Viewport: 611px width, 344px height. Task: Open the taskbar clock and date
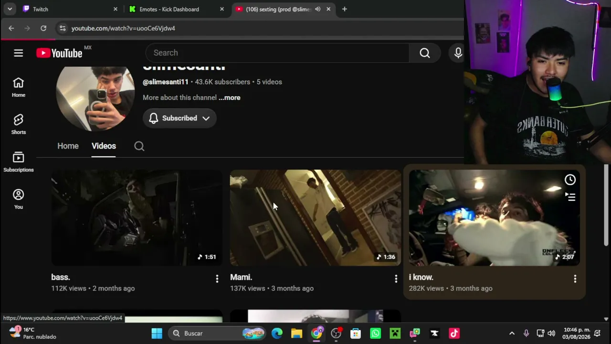[576, 333]
